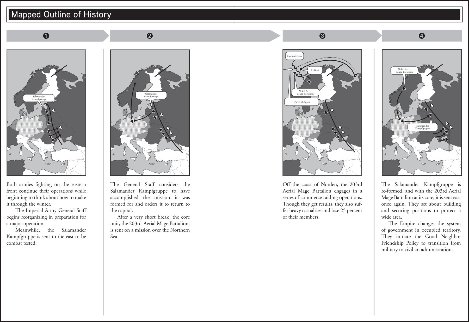
Task: Click the numbered marker ❸ in the timeline
Action: pos(322,36)
